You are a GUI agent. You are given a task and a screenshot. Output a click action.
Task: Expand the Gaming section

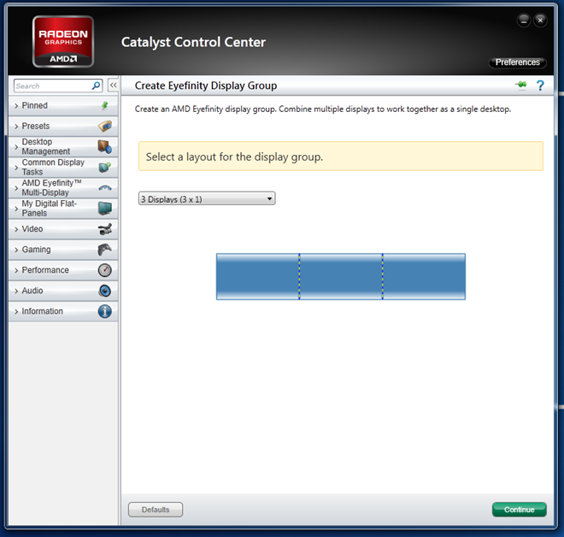pos(63,250)
